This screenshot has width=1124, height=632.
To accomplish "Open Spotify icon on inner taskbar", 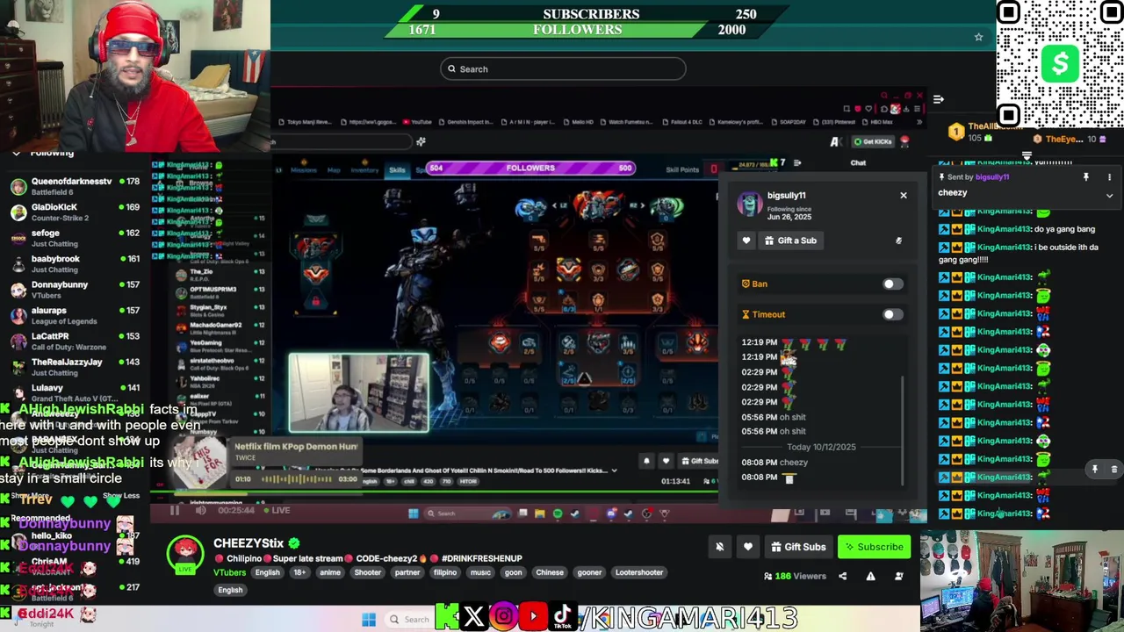I will [558, 514].
